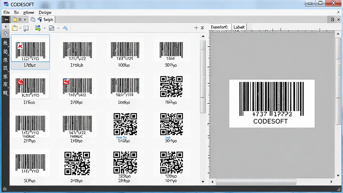Click the document icon at tab bar's right end

(x=333, y=19)
